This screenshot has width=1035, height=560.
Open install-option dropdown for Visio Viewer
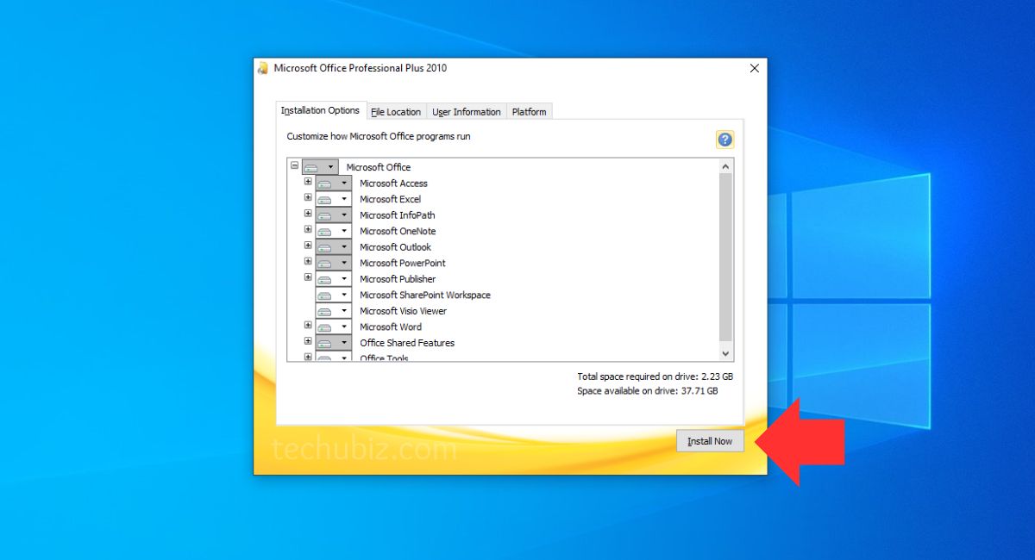(x=334, y=310)
